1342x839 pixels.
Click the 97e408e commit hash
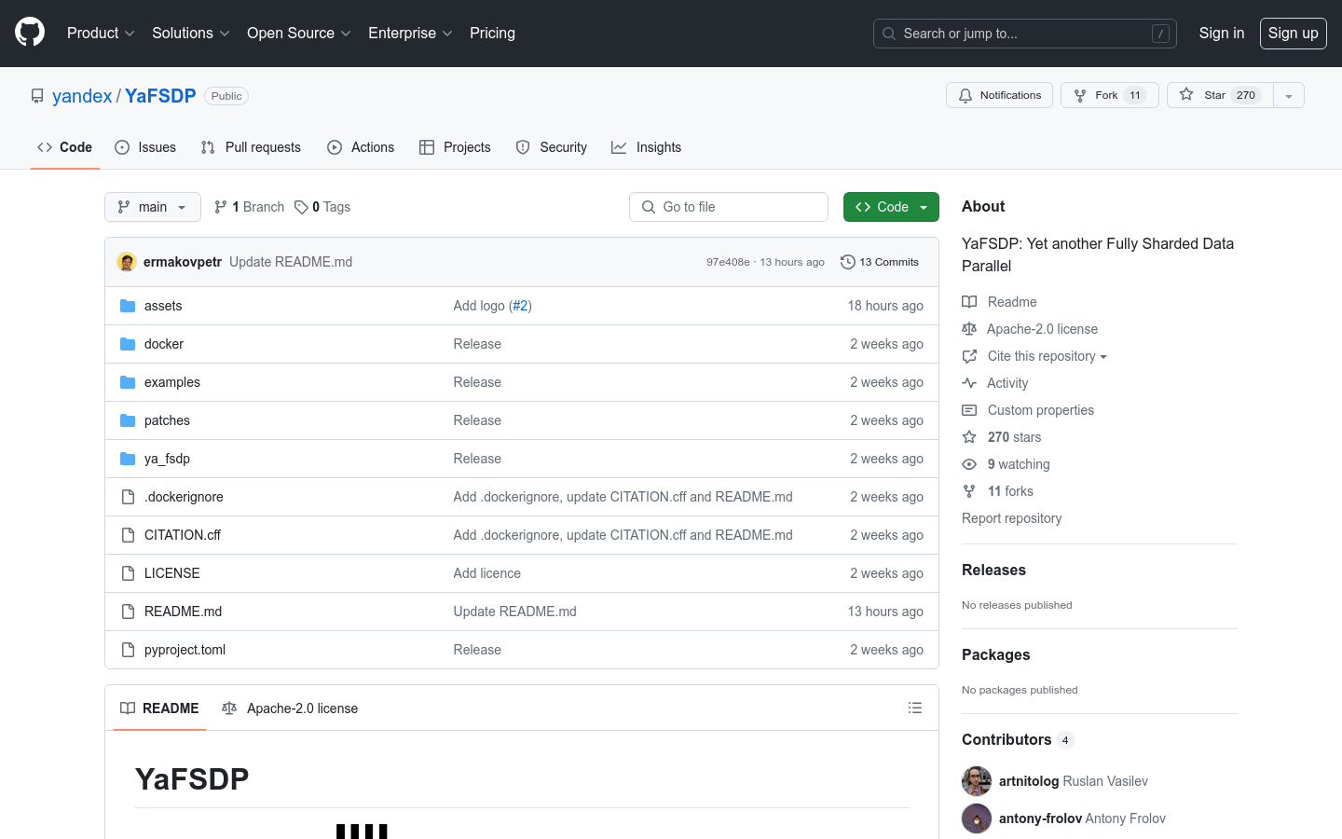pos(728,262)
